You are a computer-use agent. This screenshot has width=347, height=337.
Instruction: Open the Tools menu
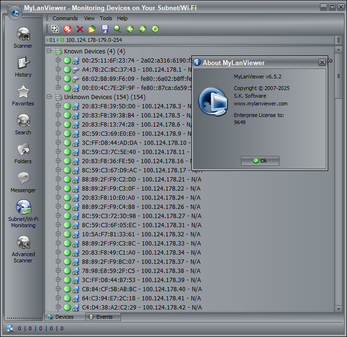pos(106,18)
